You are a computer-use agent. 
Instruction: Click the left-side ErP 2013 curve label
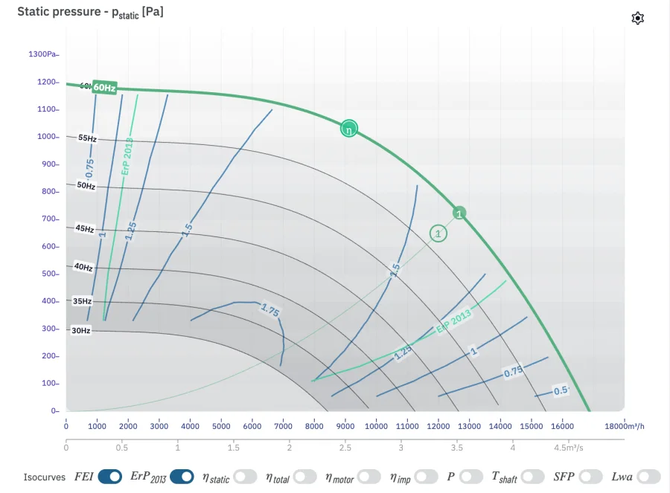[x=127, y=156]
